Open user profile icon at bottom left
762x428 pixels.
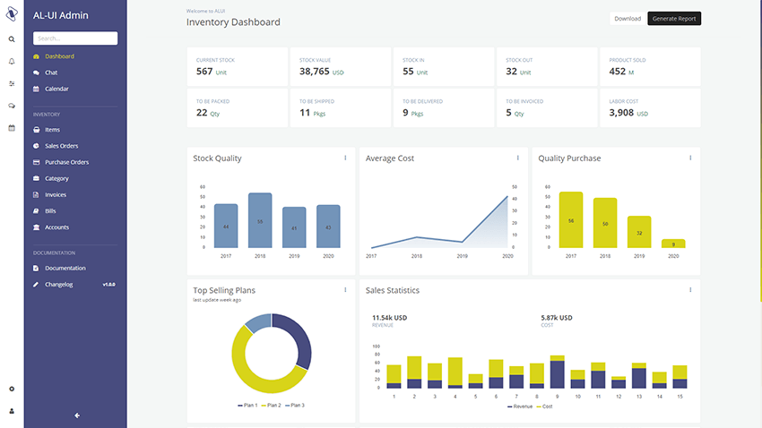12,411
